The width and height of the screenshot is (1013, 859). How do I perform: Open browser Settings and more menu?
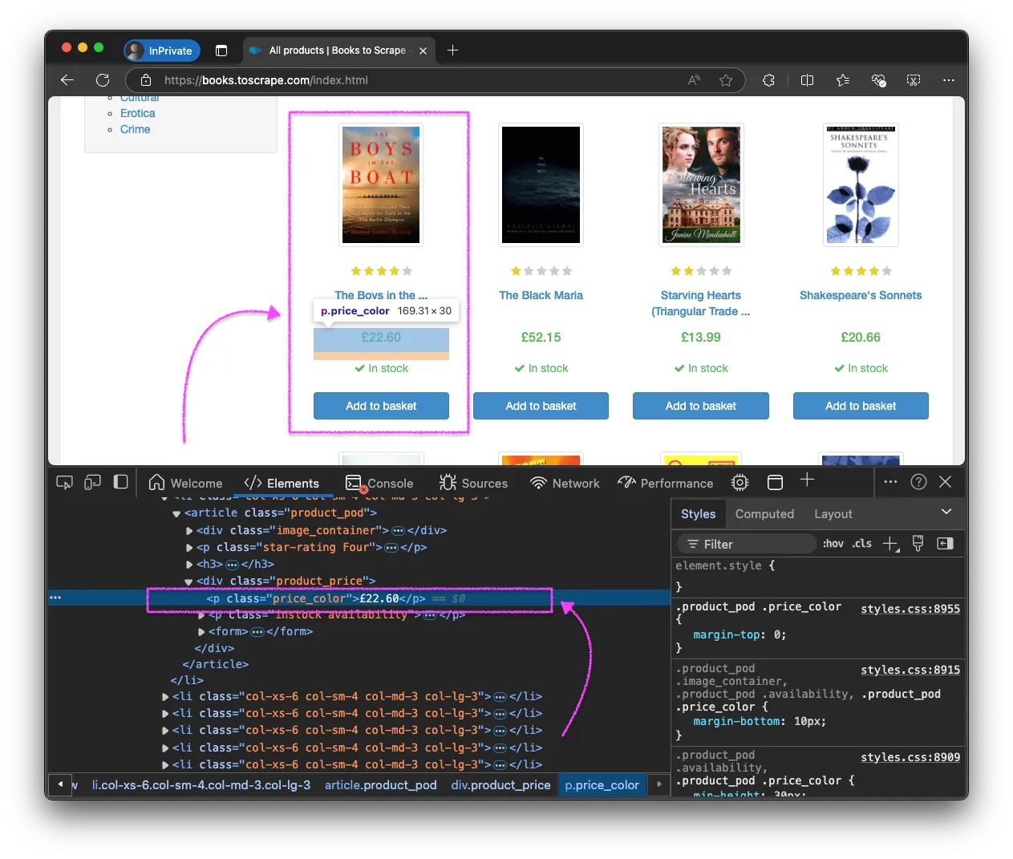[949, 80]
